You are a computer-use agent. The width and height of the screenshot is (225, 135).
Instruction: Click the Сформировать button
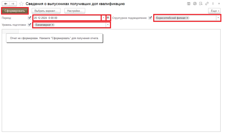coord(15,11)
